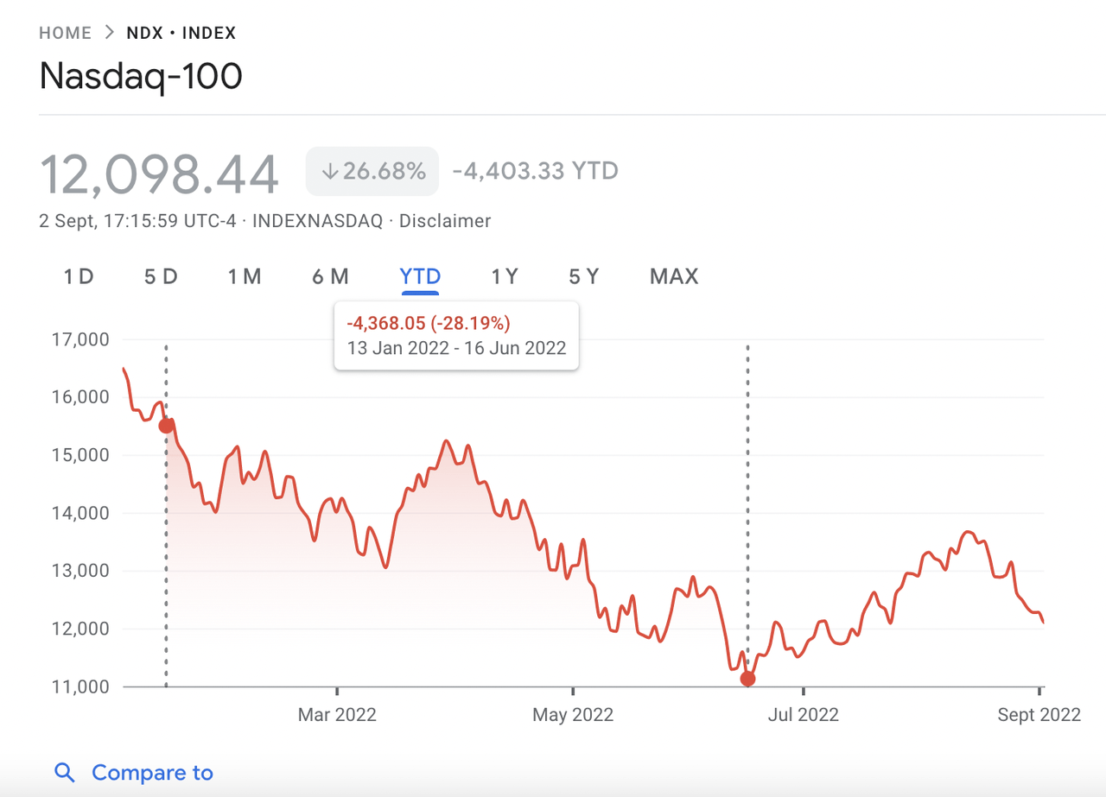Switch to 5D time range
1106x797 pixels.
(161, 277)
